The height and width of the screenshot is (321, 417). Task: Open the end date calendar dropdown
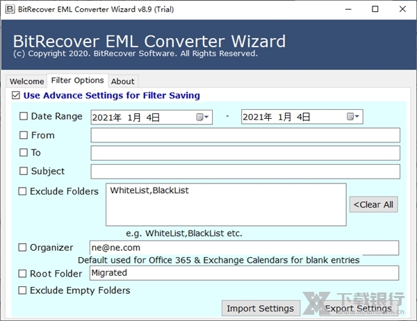click(352, 117)
